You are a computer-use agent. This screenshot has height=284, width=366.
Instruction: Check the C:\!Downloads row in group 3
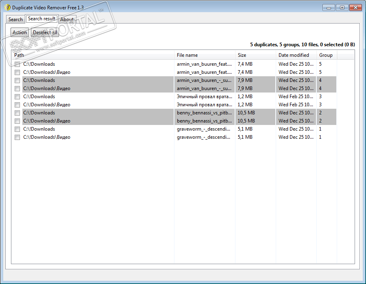point(17,97)
